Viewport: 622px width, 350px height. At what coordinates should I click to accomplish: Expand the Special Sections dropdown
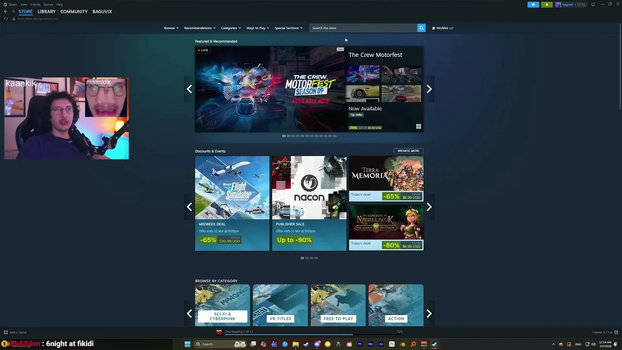point(288,28)
